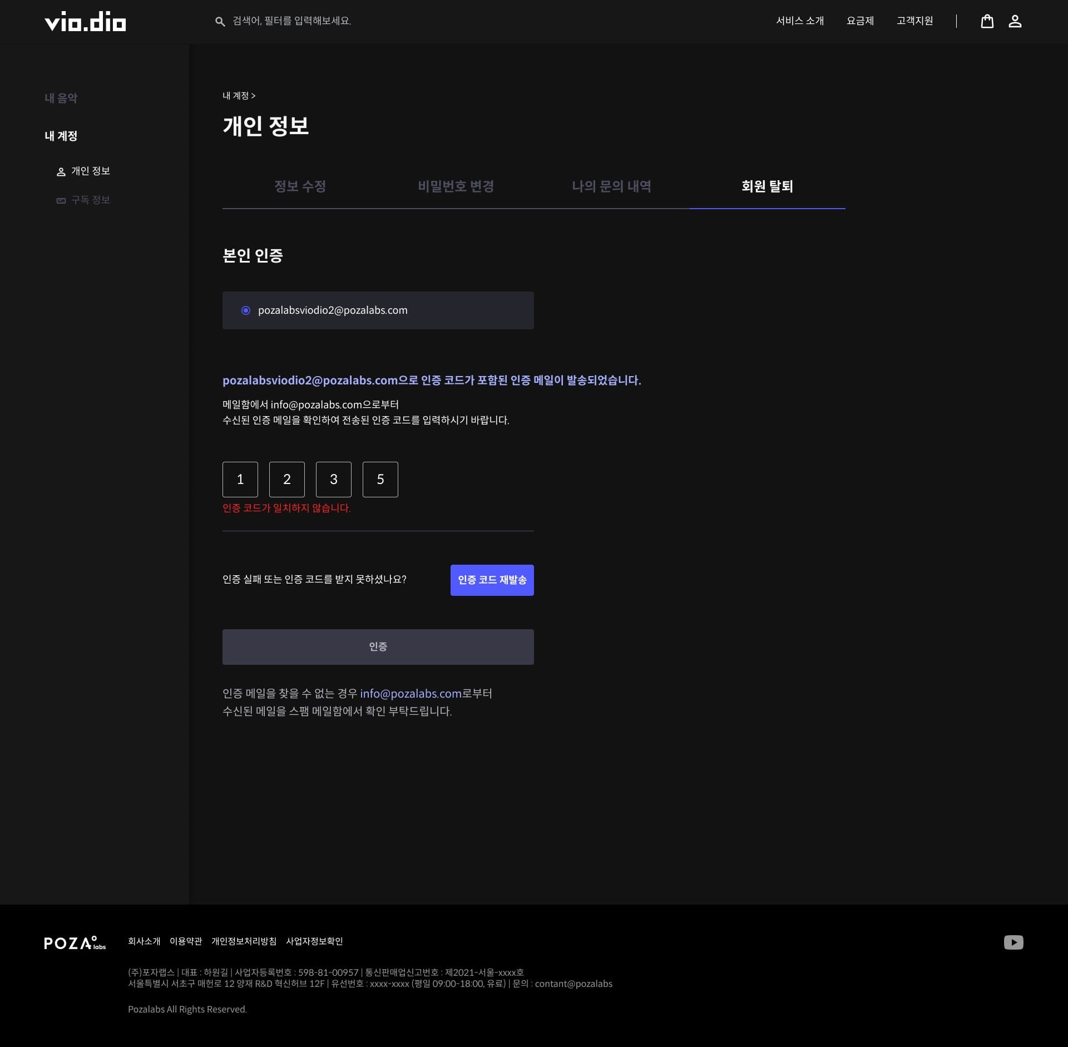Open the YouTube icon in the footer
The height and width of the screenshot is (1047, 1068).
pos(1014,942)
